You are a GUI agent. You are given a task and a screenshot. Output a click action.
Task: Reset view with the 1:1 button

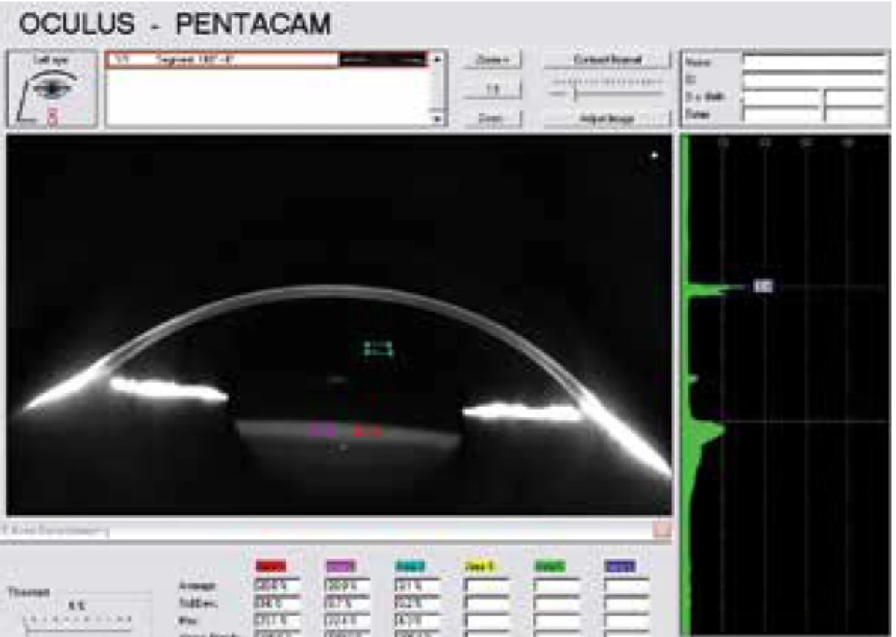click(492, 89)
